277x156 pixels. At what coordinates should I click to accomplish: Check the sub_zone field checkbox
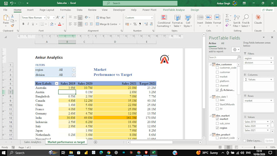point(217,123)
